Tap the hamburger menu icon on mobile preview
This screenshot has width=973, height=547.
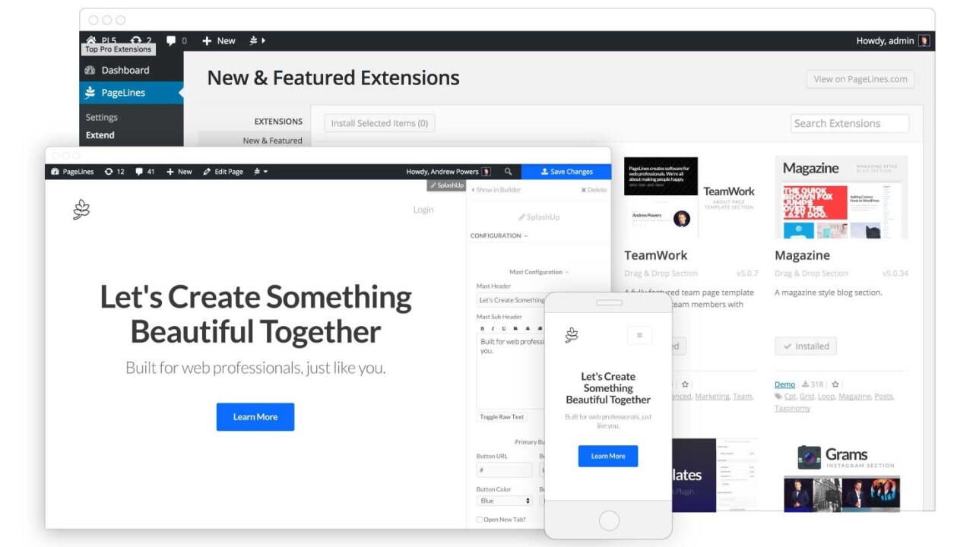(x=639, y=335)
